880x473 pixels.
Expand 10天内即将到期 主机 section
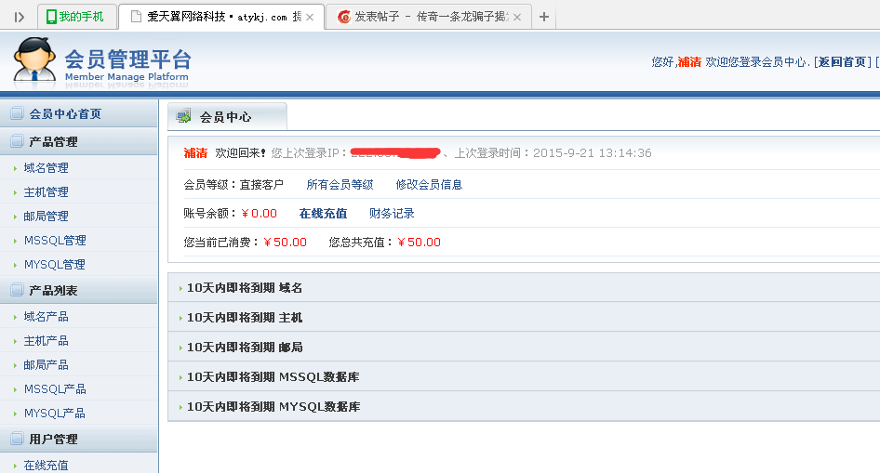tap(244, 318)
